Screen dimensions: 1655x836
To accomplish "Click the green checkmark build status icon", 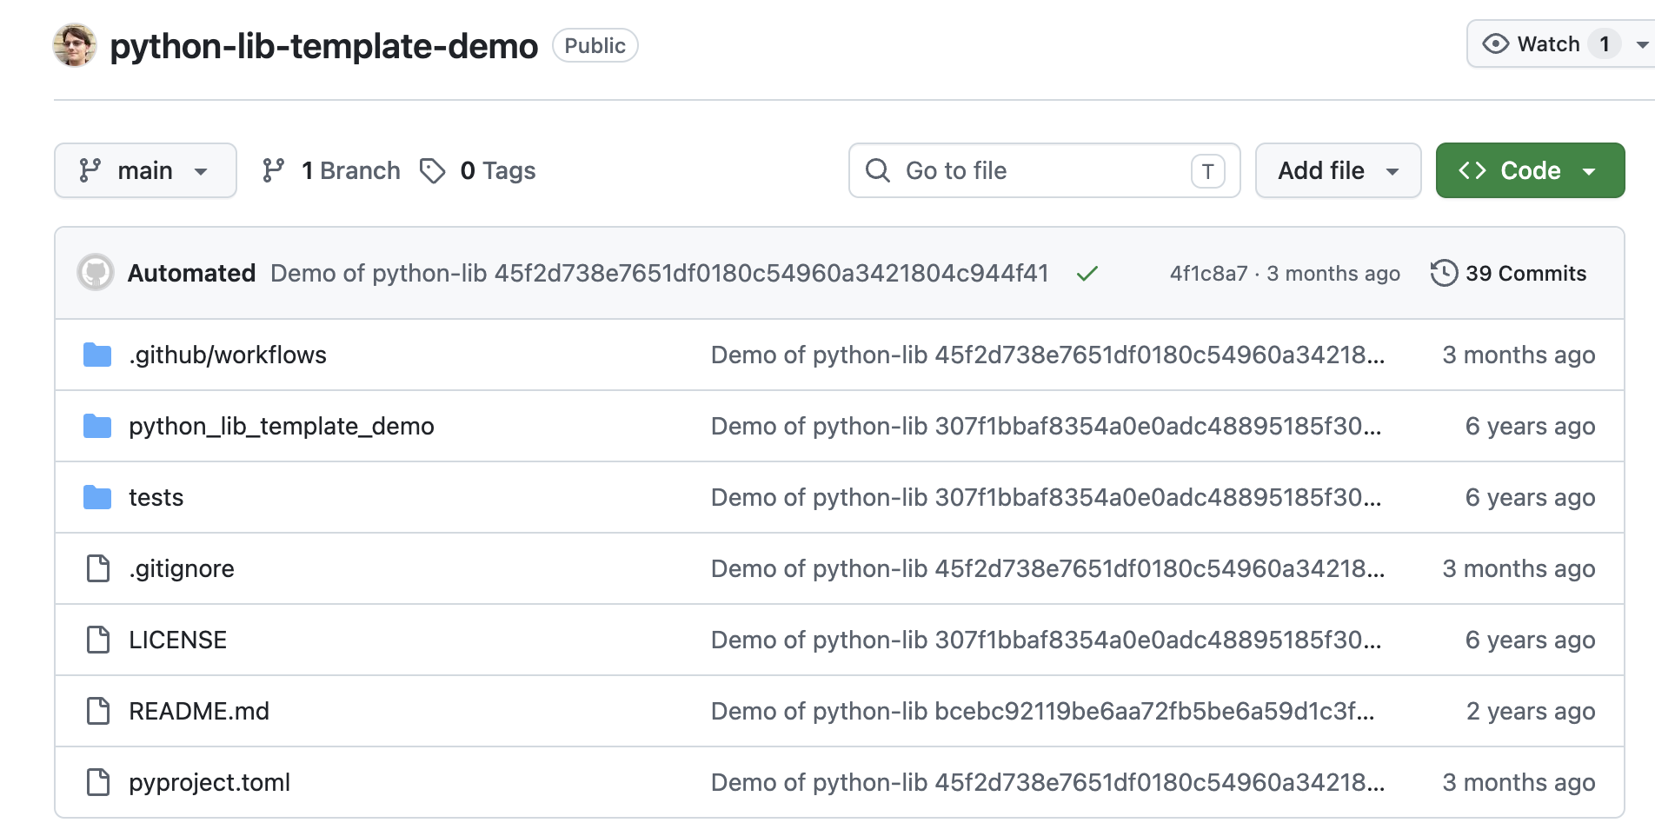I will pos(1087,273).
